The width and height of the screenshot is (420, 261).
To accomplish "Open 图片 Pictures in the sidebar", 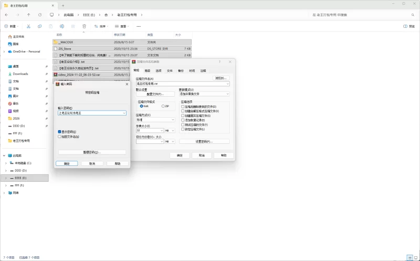I will point(14,96).
